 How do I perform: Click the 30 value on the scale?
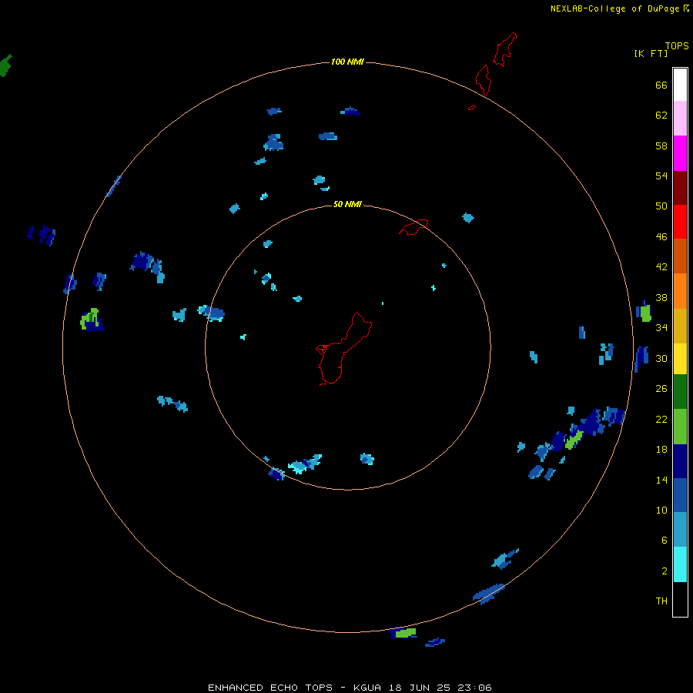tap(661, 358)
